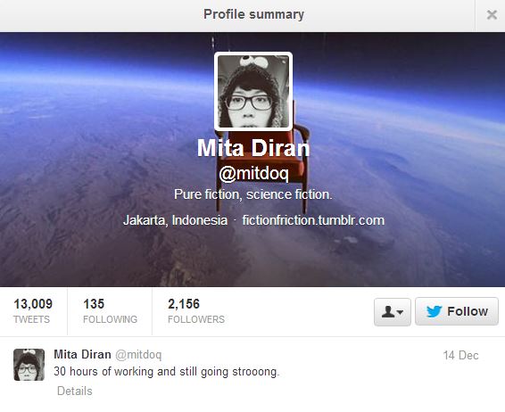Image resolution: width=505 pixels, height=412 pixels.
Task: Open the small tweet avatar thumbnail
Action: pyautogui.click(x=29, y=365)
